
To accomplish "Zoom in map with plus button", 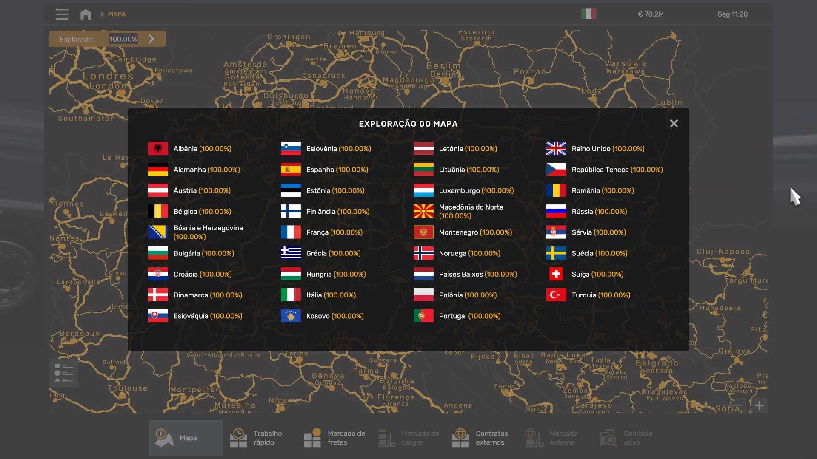I will coord(759,405).
